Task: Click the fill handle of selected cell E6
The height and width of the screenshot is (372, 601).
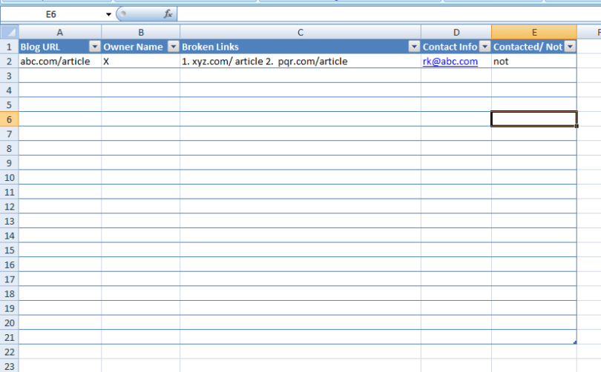Action: (x=576, y=125)
